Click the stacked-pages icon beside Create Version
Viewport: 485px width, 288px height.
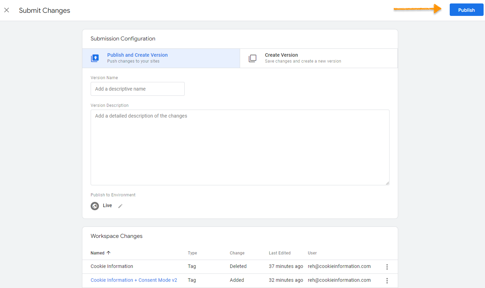point(253,58)
